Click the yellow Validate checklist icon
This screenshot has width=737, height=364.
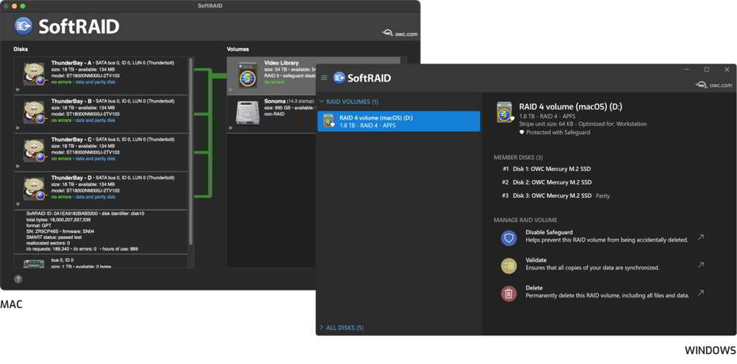click(x=509, y=265)
